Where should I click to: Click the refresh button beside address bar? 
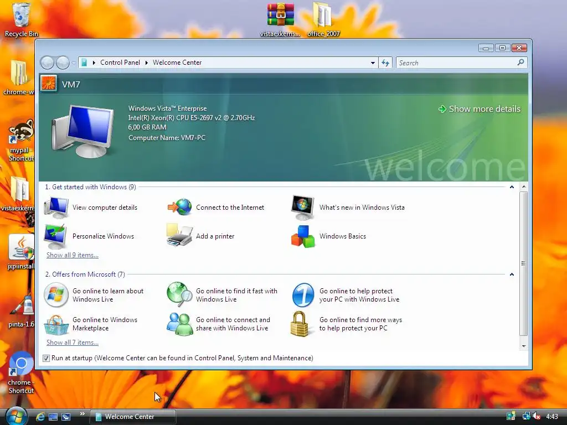[x=385, y=63]
